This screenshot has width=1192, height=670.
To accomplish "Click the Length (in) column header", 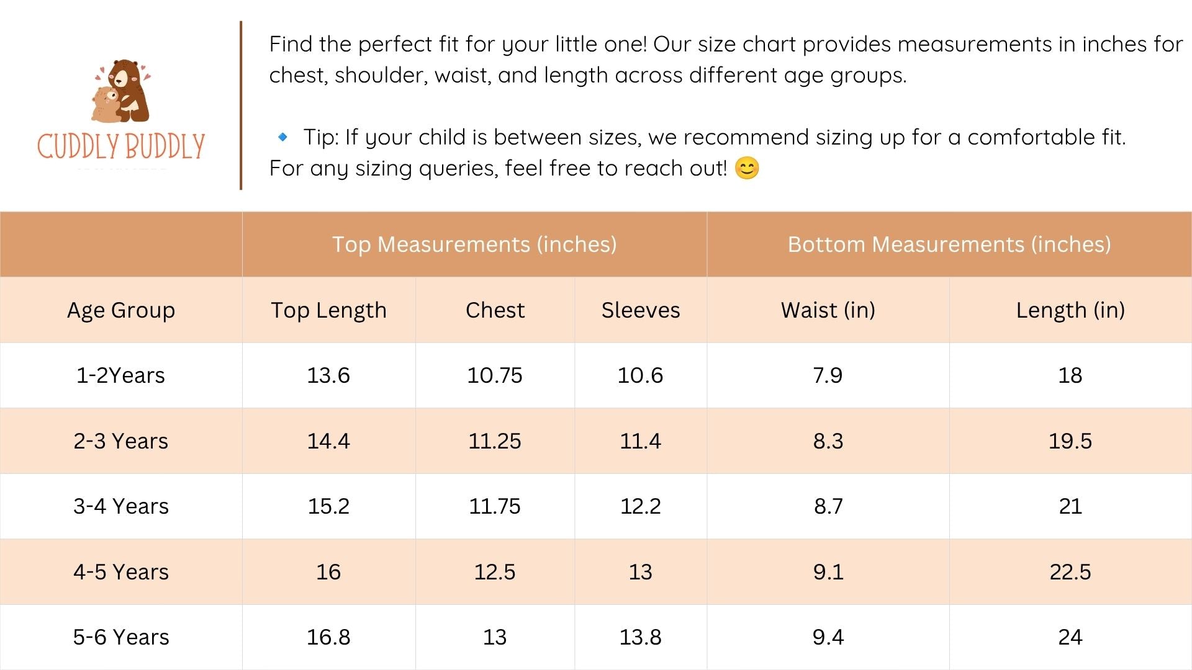I will tap(1070, 310).
